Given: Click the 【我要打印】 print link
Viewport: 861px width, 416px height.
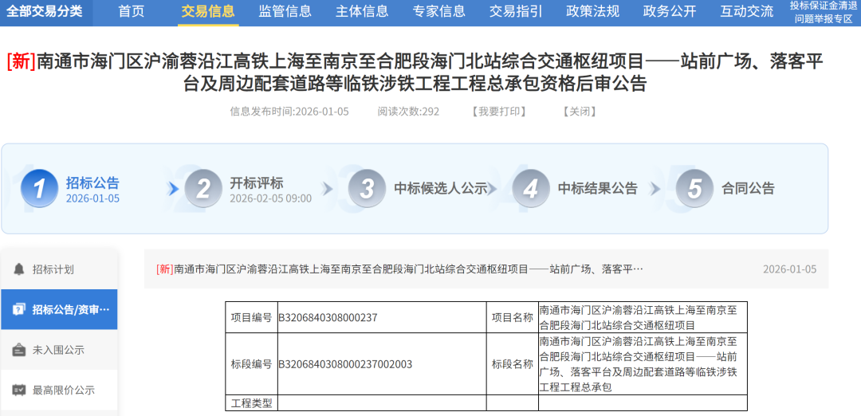Looking at the screenshot, I should coord(498,112).
